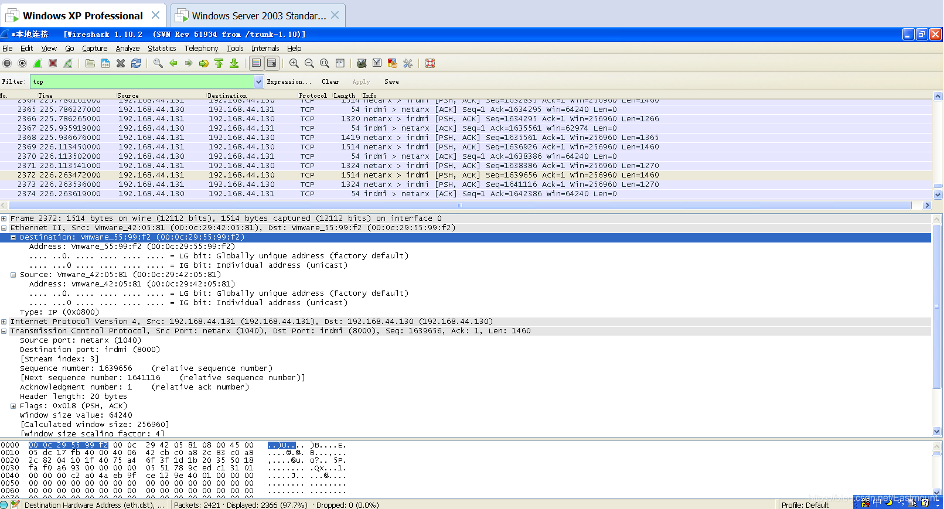Viewport: 944px width, 509px height.
Task: Sort packets by Time column header
Action: 45,95
